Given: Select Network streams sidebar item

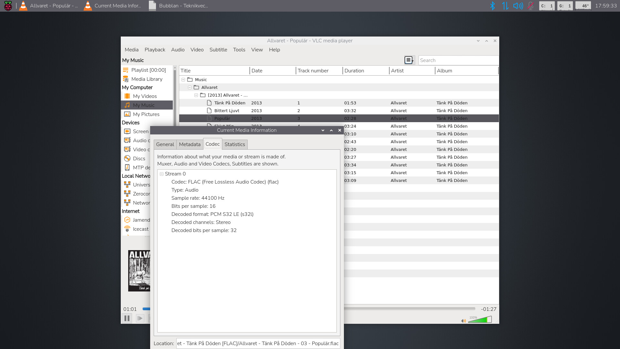Looking at the screenshot, I should pyautogui.click(x=136, y=203).
